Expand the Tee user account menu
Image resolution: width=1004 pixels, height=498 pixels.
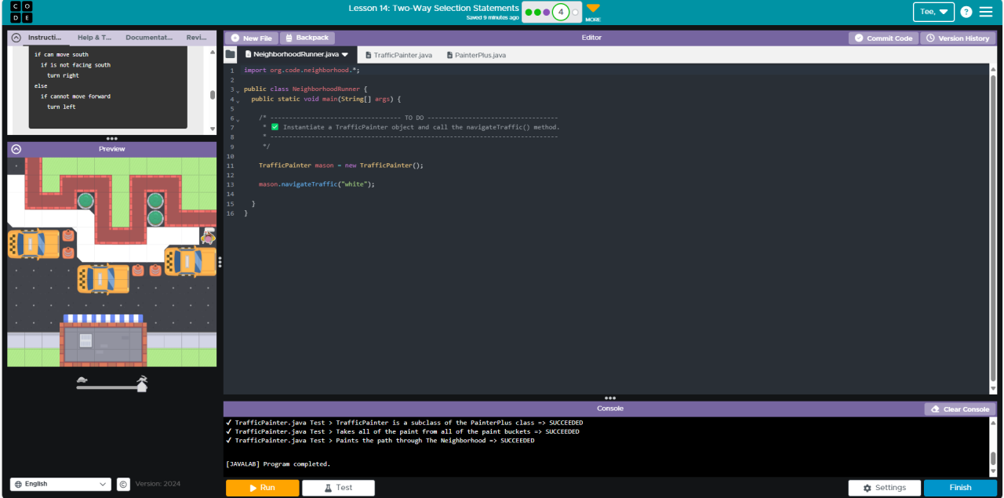tap(933, 12)
